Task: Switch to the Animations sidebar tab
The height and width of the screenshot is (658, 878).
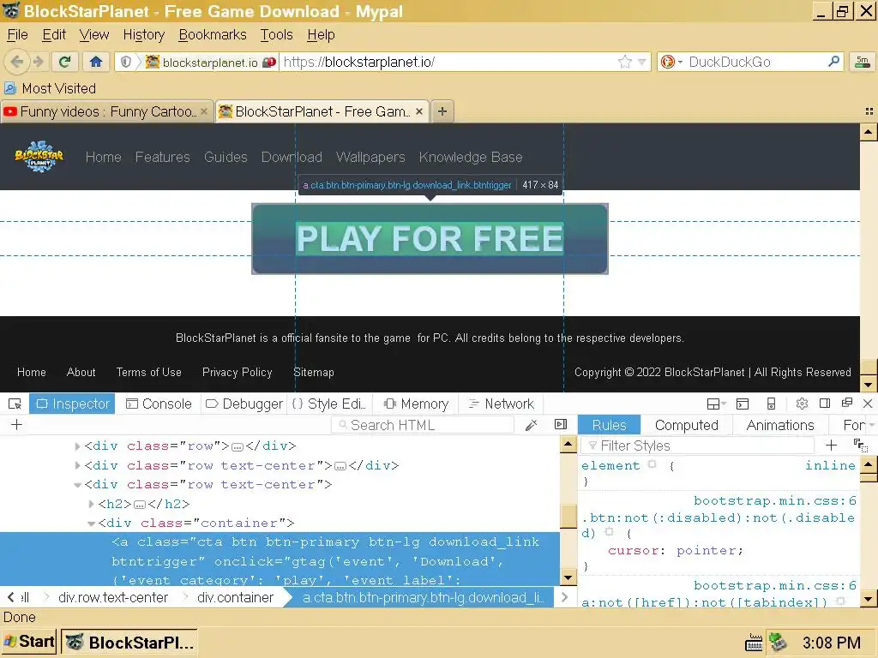Action: [780, 425]
